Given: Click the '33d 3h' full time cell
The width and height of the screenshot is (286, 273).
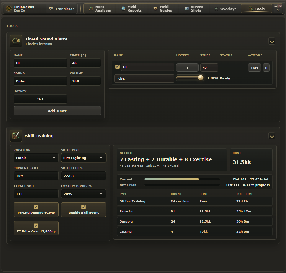Looking at the screenshot, I should pyautogui.click(x=242, y=201).
